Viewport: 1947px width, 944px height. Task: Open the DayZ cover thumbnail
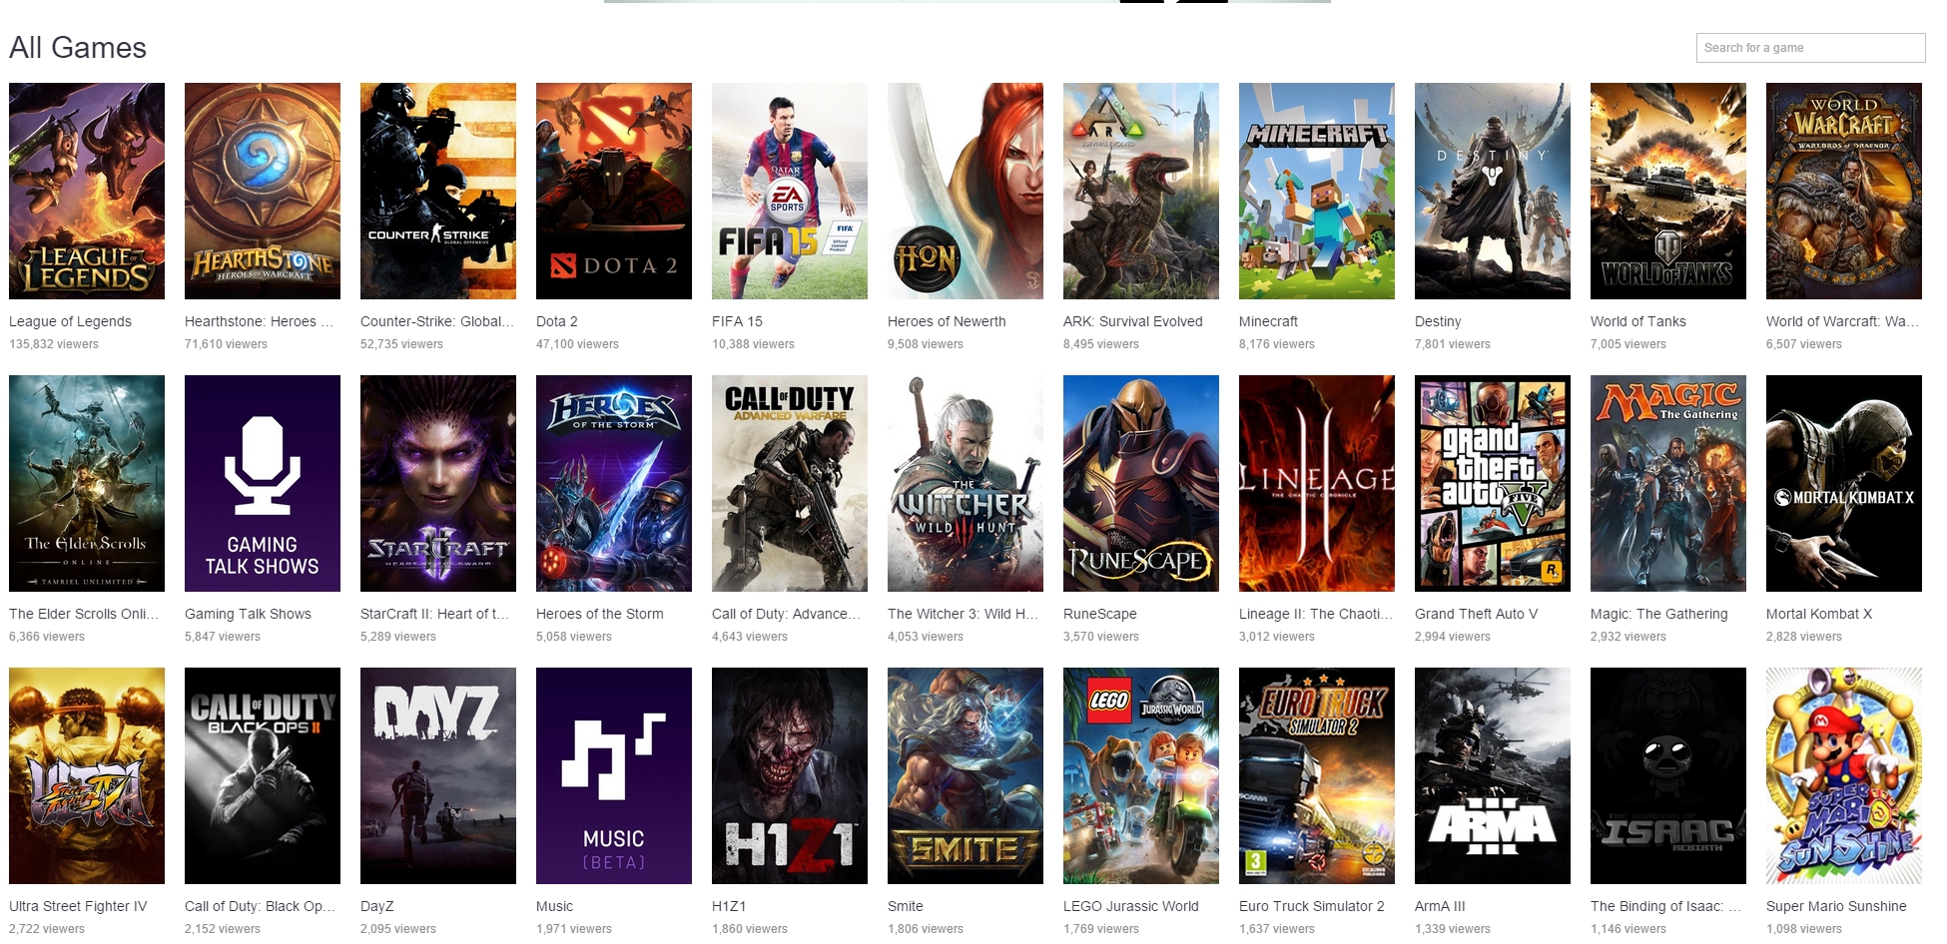tap(438, 775)
